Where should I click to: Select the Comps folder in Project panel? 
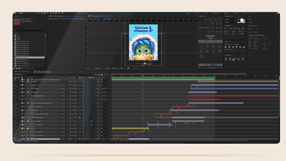coord(18,39)
